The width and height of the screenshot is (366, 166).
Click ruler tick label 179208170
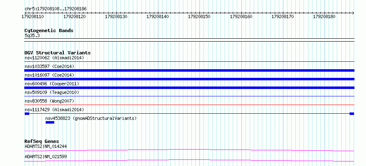[283, 16]
